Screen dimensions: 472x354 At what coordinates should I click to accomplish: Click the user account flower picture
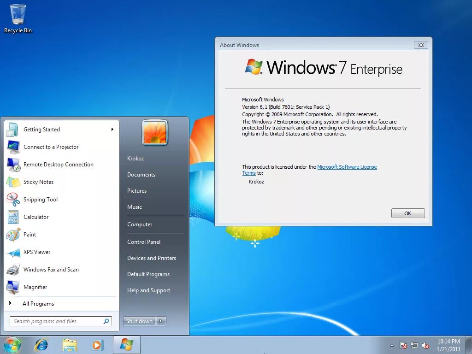click(x=155, y=132)
